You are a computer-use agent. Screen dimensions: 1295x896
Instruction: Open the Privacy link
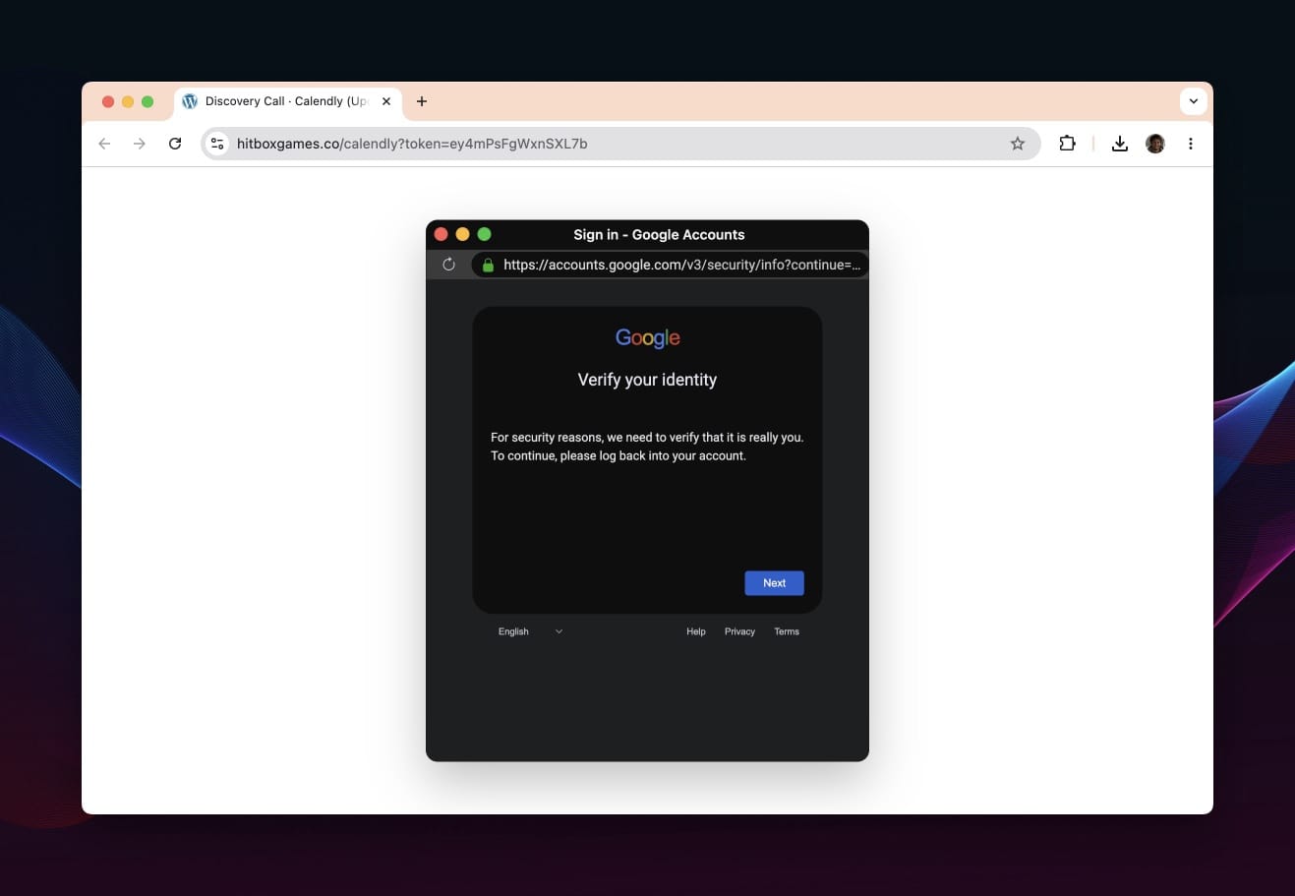pos(739,631)
